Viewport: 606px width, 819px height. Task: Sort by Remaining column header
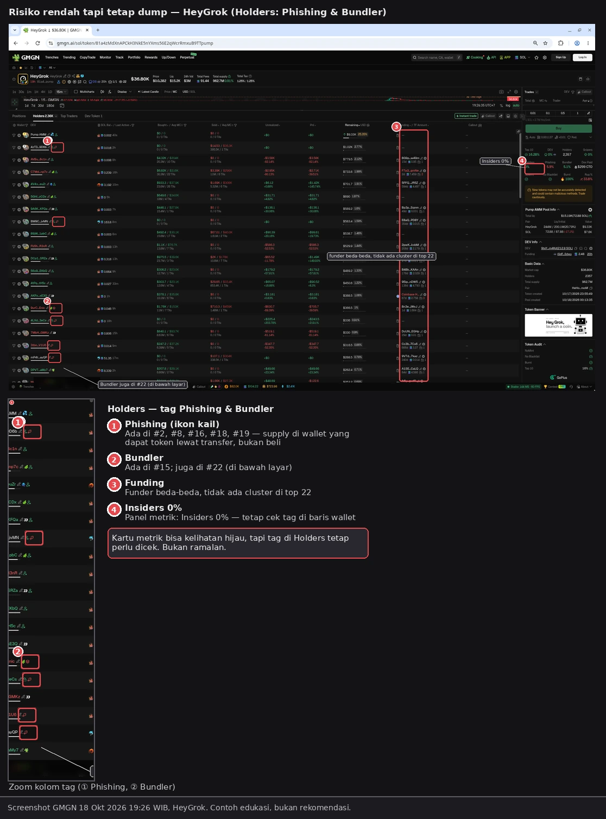351,125
